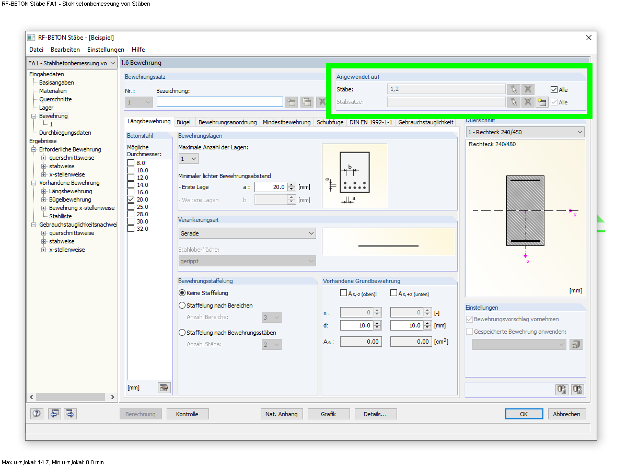Uncheck the 20.0 diameter checkbox
Image resolution: width=627 pixels, height=470 pixels.
pos(131,199)
